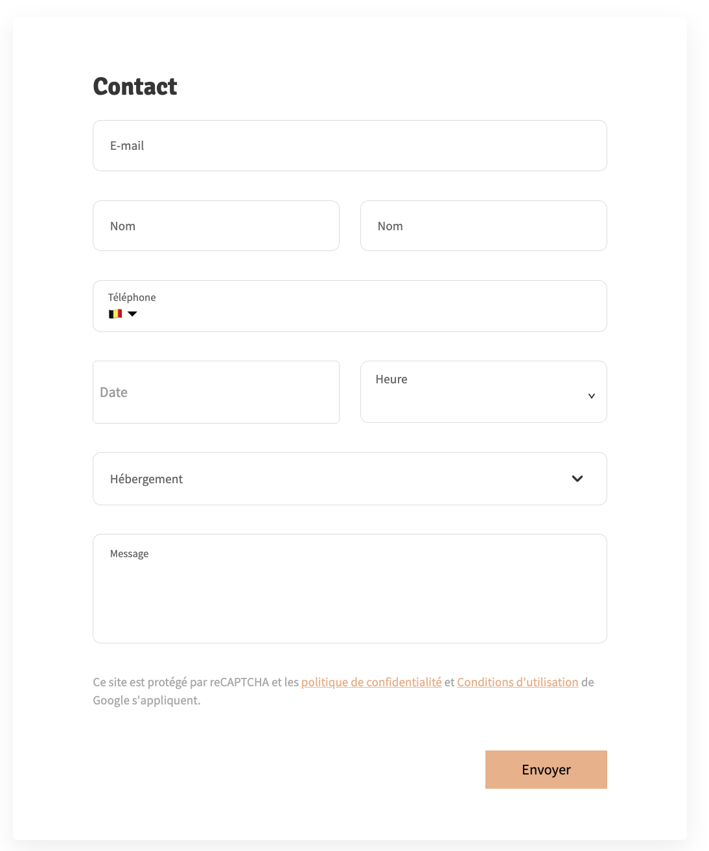Open the politique de confidentialité link
The image size is (709, 851).
pyautogui.click(x=371, y=682)
